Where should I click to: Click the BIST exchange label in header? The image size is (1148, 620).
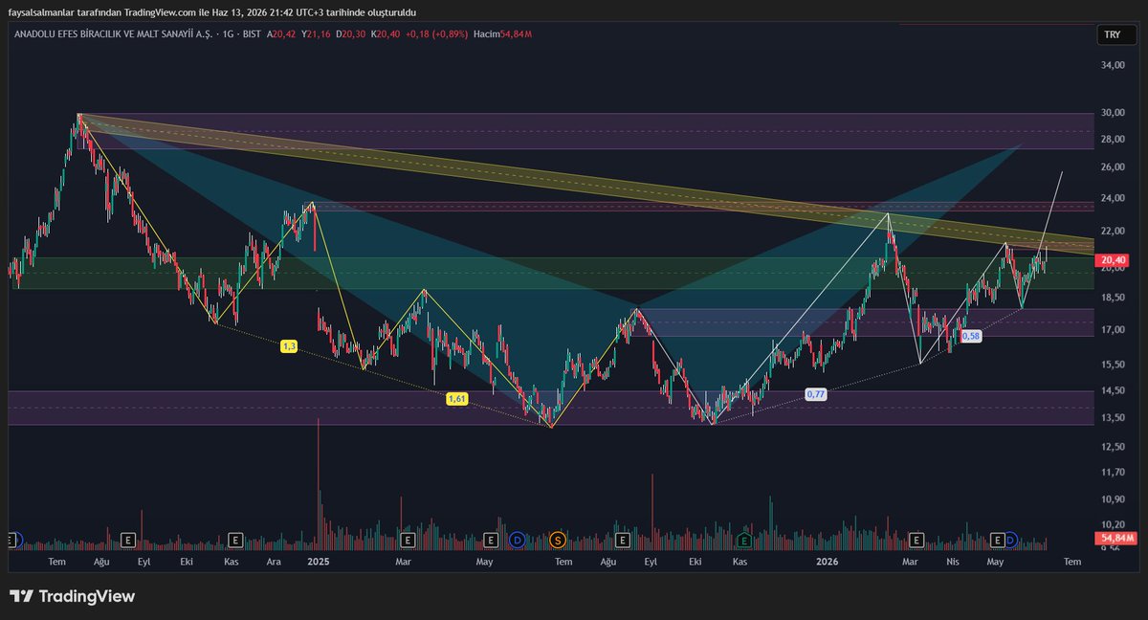(254, 34)
